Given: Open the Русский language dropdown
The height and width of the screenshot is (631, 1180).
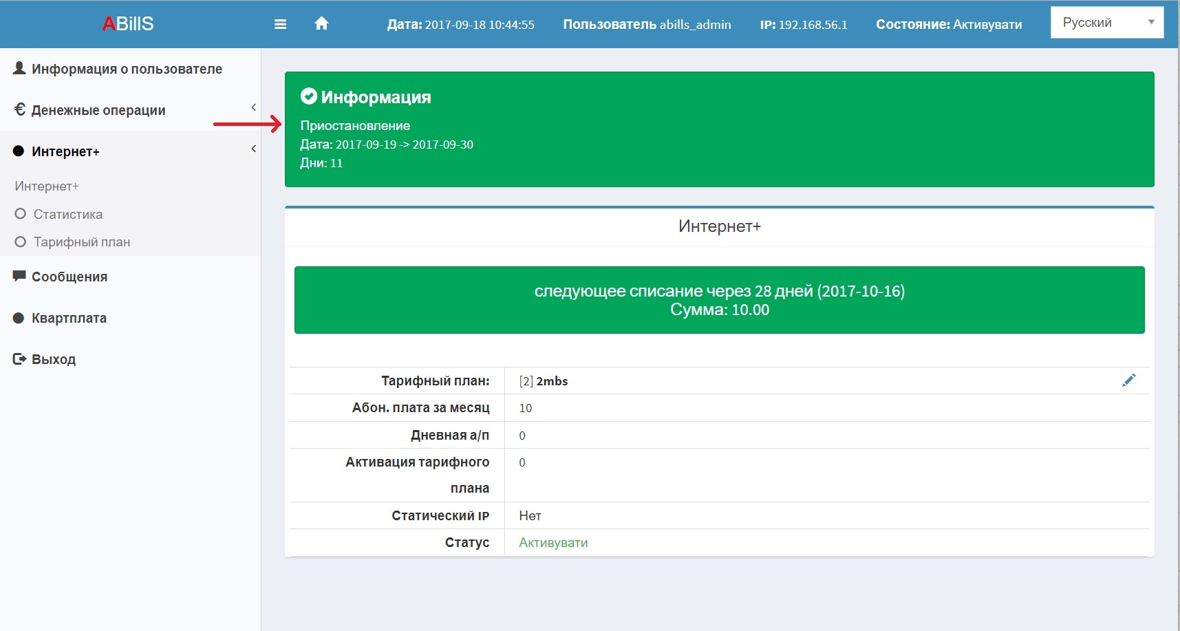Looking at the screenshot, I should [x=1106, y=23].
